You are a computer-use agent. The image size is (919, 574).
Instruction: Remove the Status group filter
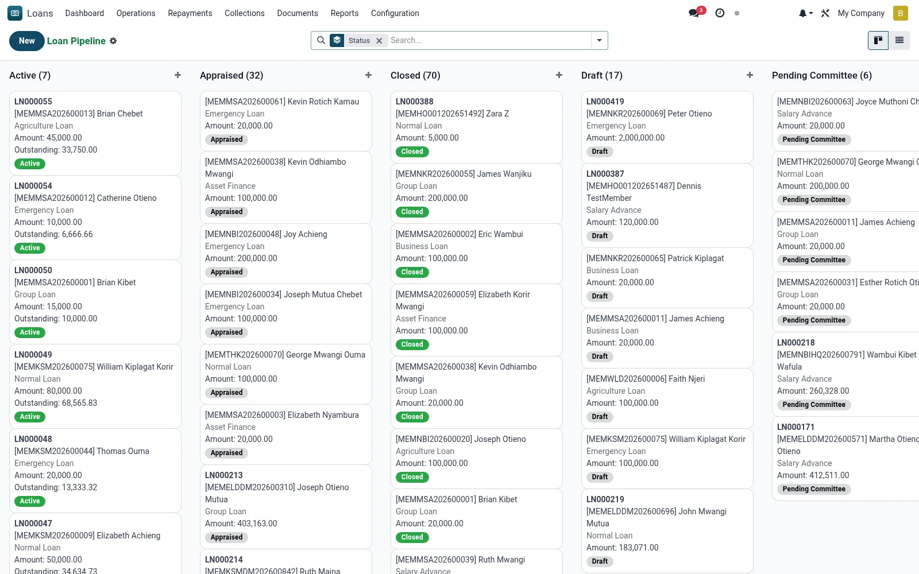coord(379,41)
